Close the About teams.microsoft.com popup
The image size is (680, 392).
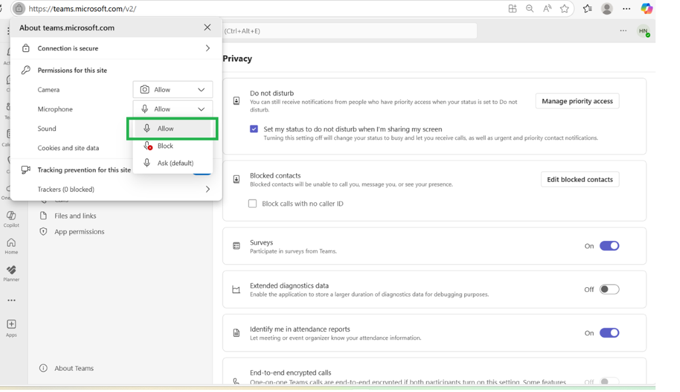tap(207, 27)
